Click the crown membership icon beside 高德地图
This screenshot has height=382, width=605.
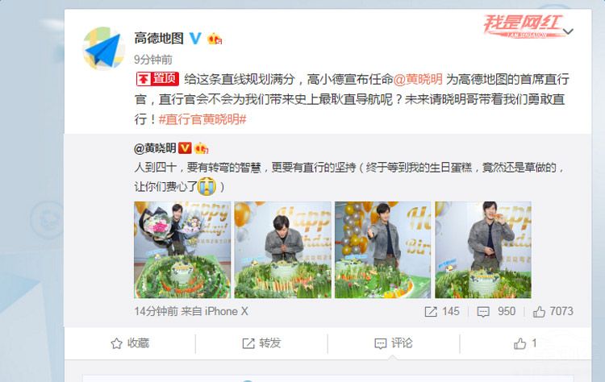click(215, 39)
